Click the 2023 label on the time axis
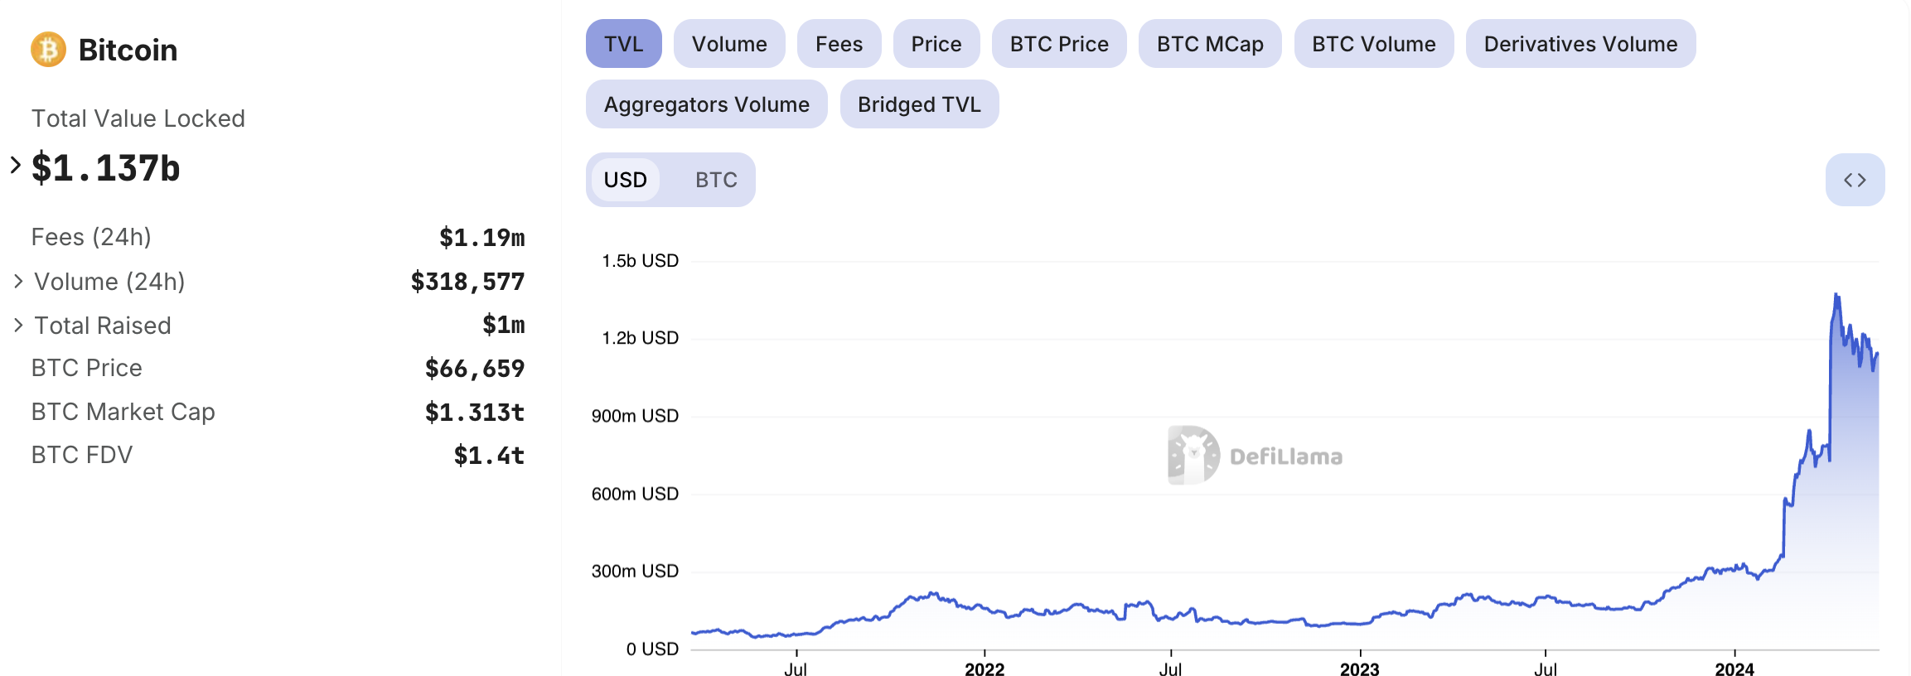Screen dimensions: 1911x676 (1360, 669)
